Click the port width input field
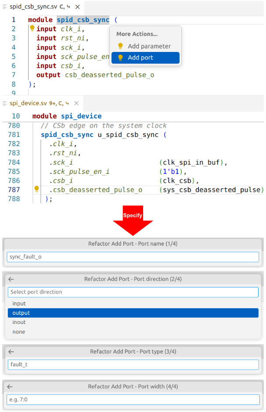This screenshot has width=266, height=412. [x=133, y=400]
